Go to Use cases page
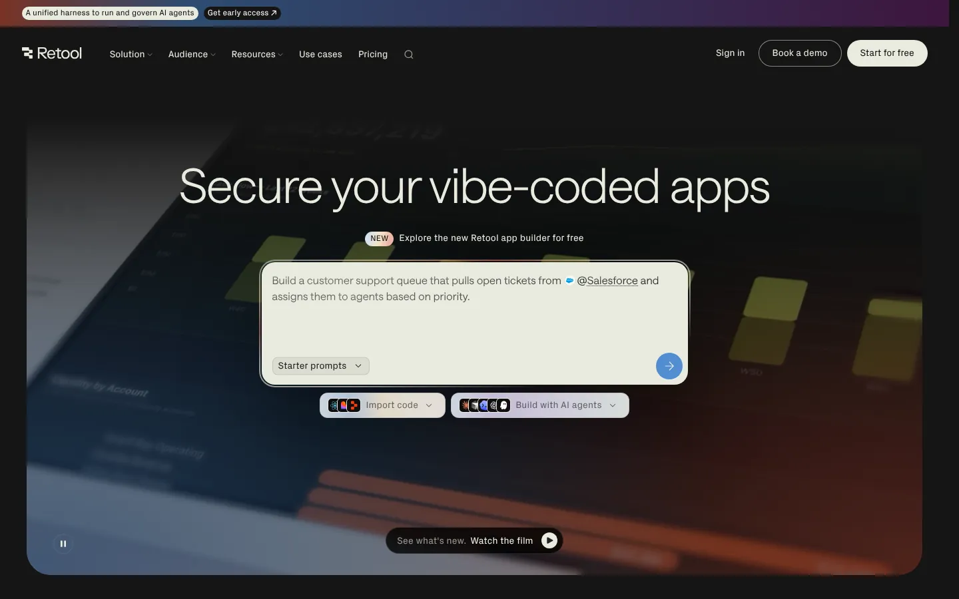This screenshot has height=599, width=959. tap(320, 55)
